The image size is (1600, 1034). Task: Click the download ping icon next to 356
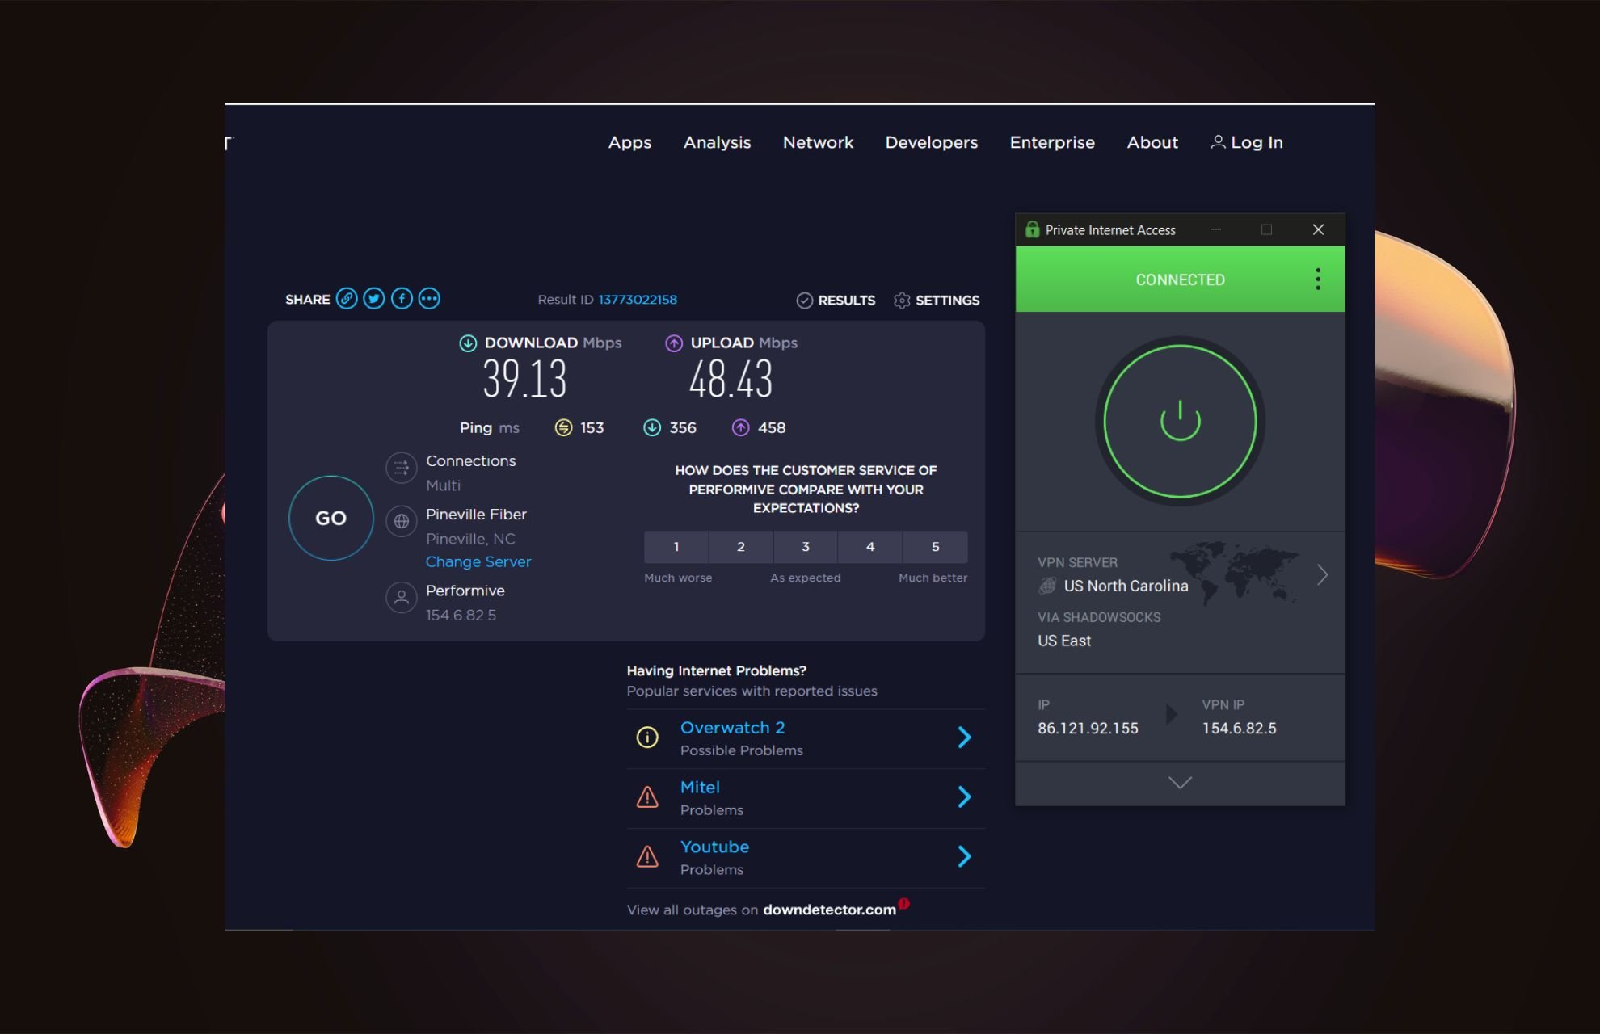click(652, 427)
